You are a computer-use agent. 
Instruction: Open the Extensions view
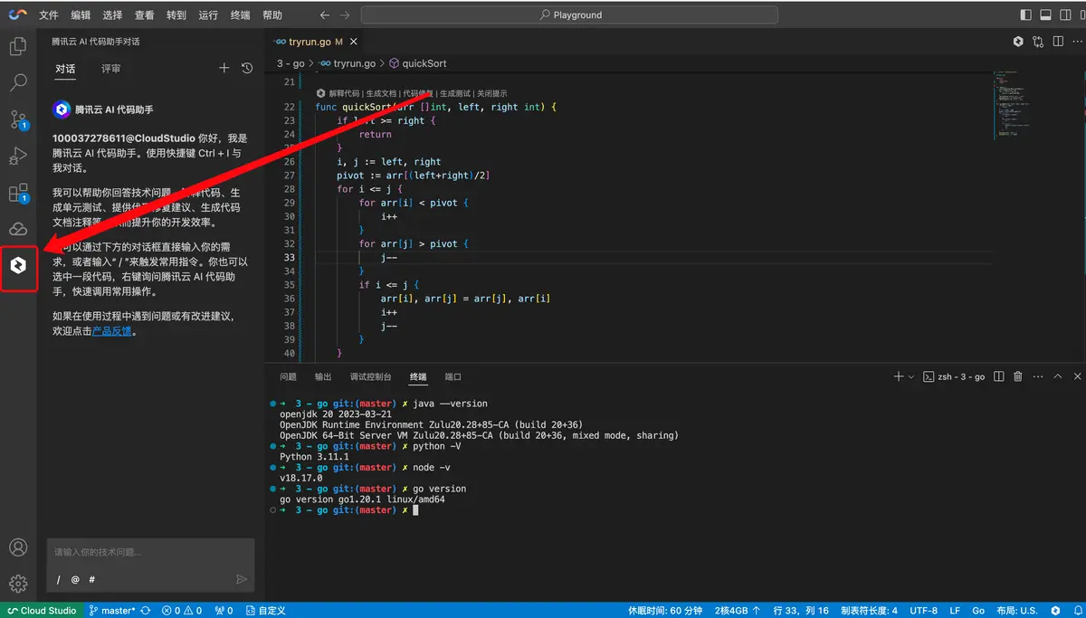18,193
